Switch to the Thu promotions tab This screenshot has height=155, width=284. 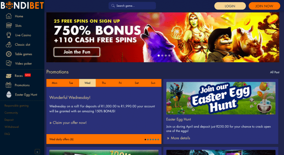(x=104, y=83)
